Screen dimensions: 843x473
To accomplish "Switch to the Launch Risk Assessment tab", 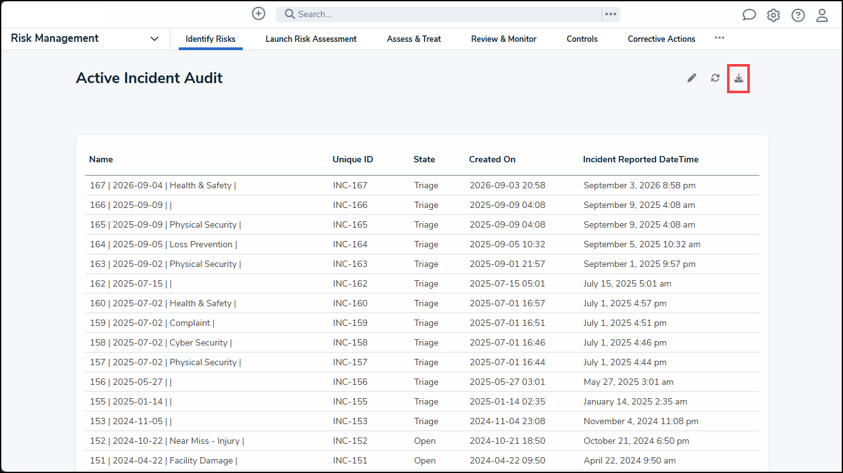I will click(x=311, y=39).
